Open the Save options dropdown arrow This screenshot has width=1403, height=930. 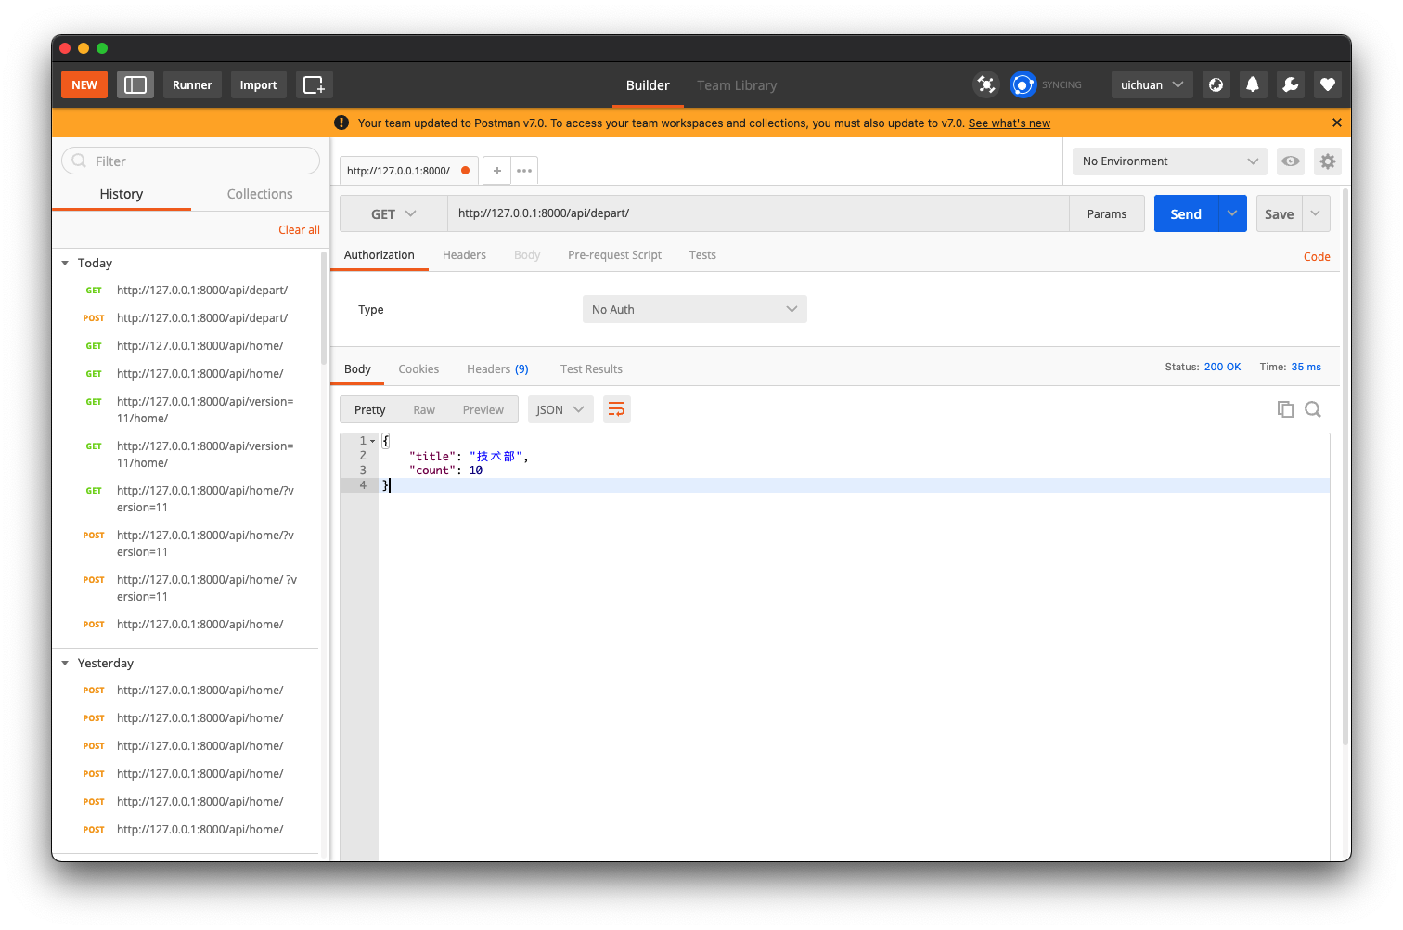(1316, 213)
